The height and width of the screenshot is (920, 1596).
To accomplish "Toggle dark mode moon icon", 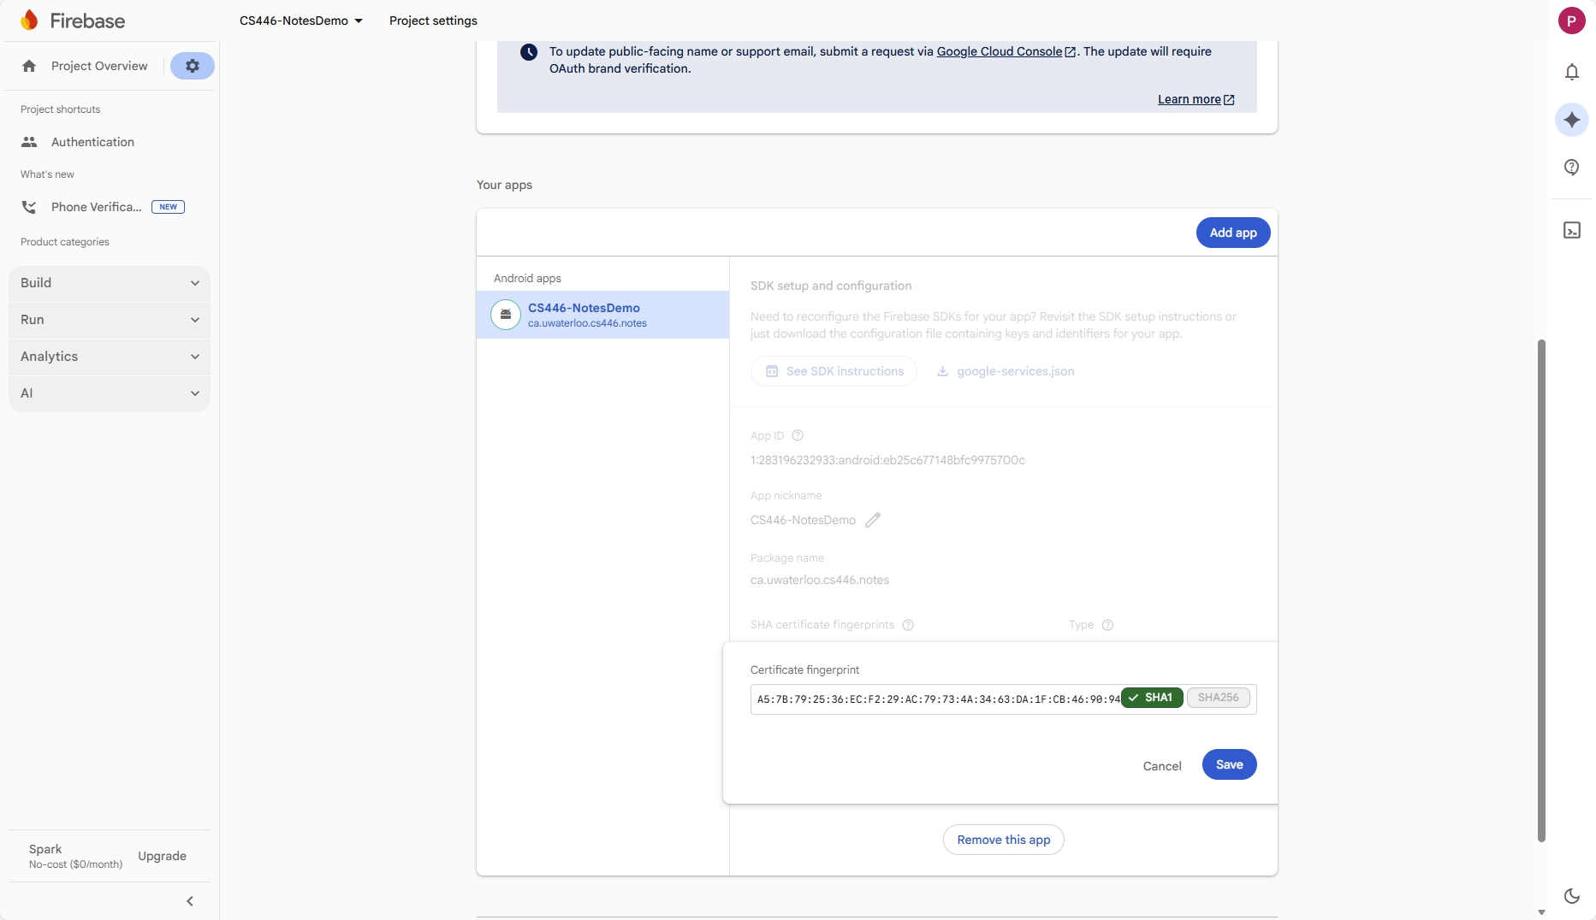I will [x=1571, y=895].
